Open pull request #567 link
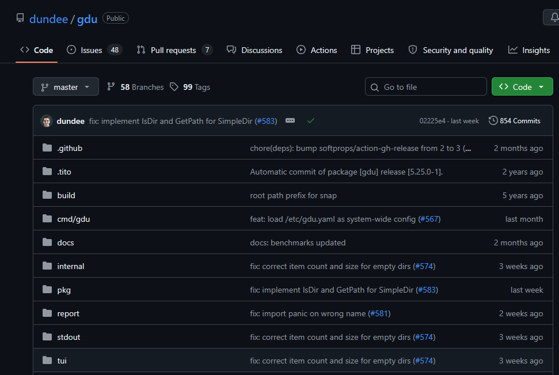 (429, 219)
